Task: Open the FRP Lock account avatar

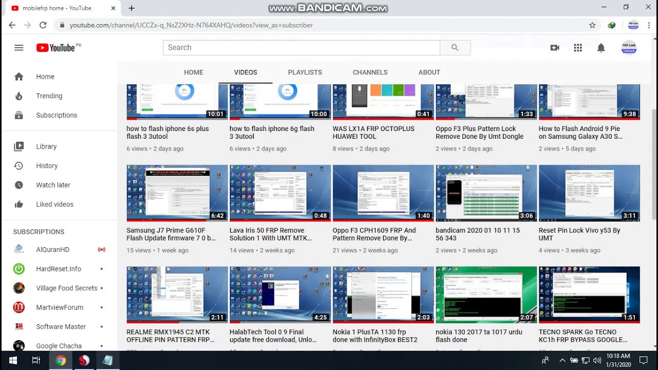Action: (x=629, y=48)
